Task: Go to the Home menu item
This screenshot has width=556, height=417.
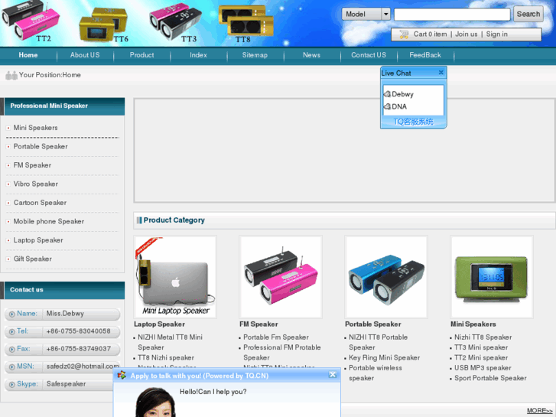Action: [28, 55]
